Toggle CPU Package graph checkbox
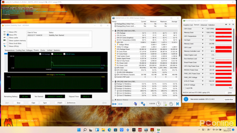 coord(40,54)
